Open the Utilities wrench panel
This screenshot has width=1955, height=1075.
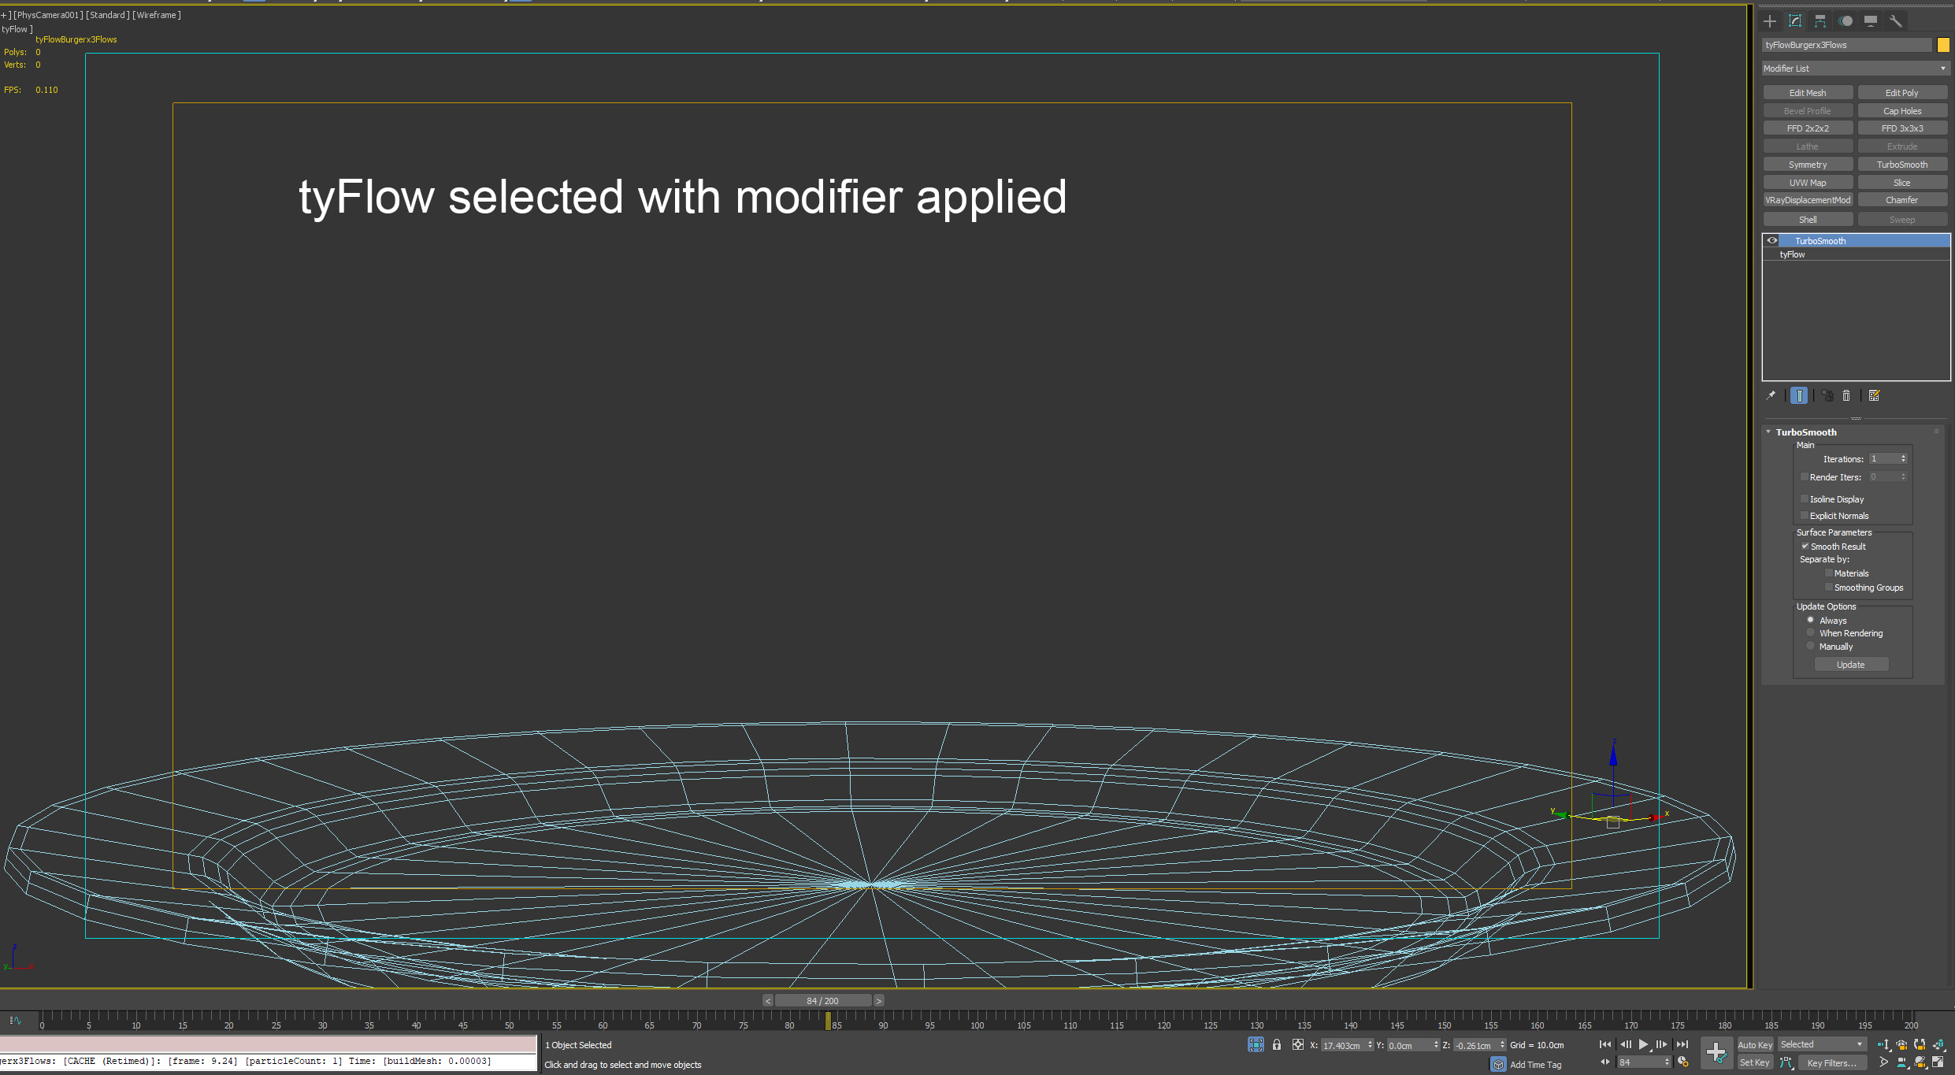(1896, 21)
